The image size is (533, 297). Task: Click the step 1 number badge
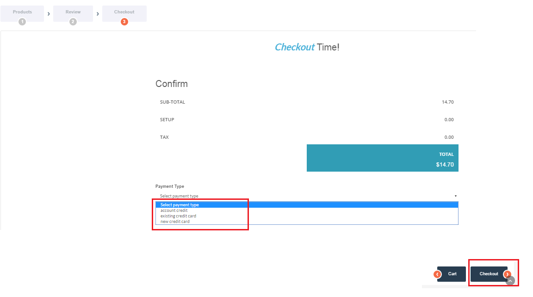22,22
